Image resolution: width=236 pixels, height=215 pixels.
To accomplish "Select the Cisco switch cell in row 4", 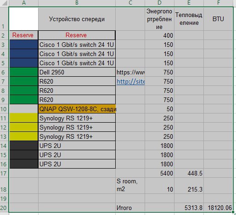I will 77,54.
